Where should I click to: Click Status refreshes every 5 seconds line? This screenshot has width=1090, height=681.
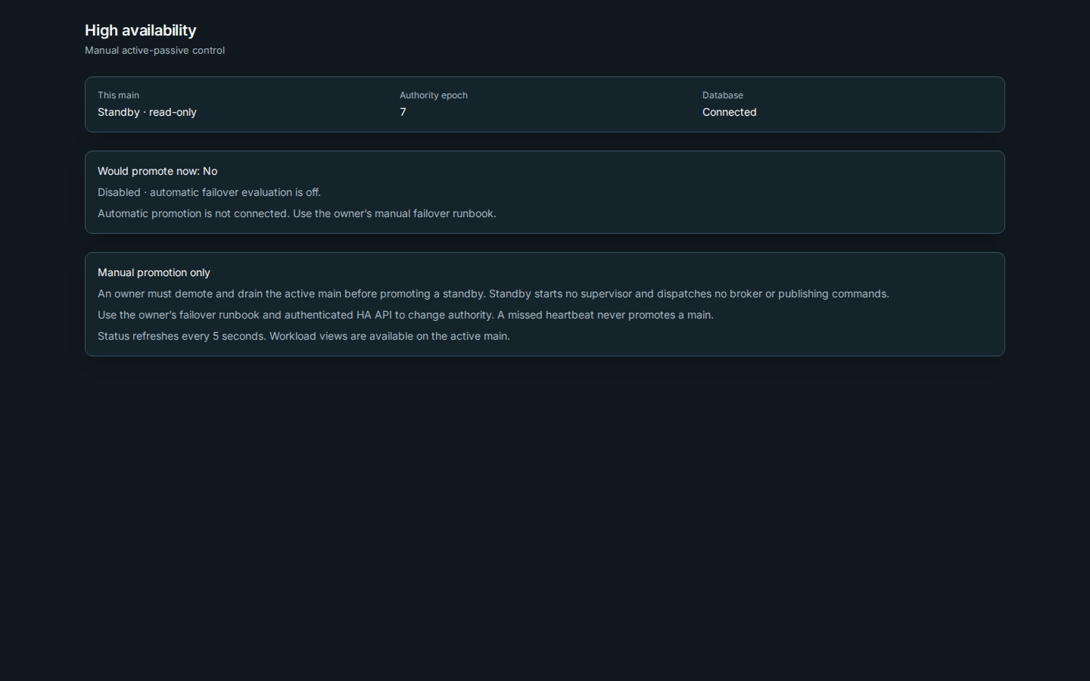point(304,336)
